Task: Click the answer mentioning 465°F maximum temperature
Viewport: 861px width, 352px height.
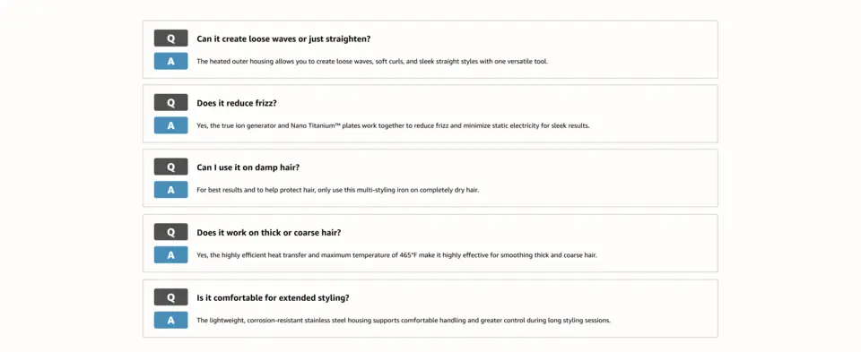Action: pyautogui.click(x=396, y=255)
